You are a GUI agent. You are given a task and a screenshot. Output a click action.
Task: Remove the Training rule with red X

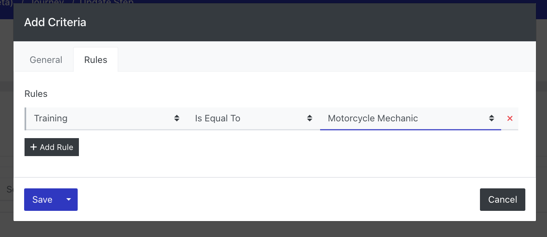[510, 118]
